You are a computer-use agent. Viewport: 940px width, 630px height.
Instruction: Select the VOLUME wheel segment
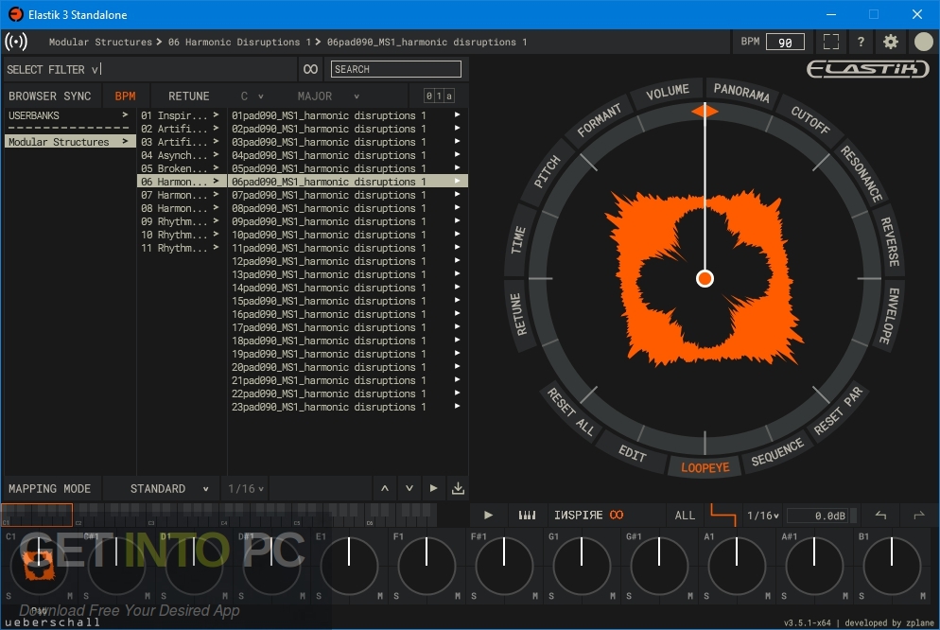[x=668, y=92]
